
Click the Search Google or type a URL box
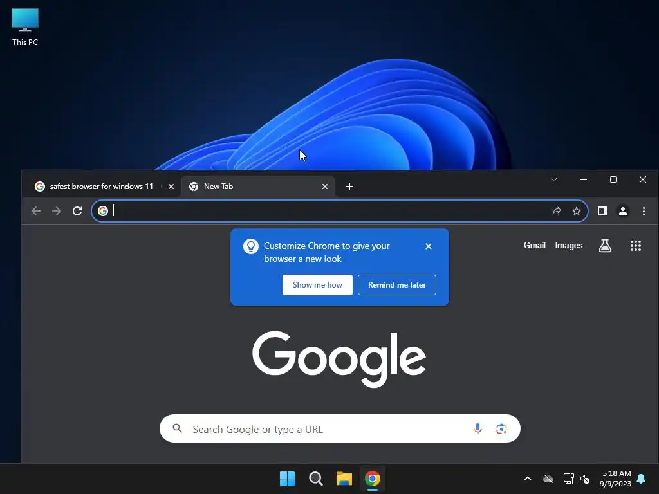(340, 428)
